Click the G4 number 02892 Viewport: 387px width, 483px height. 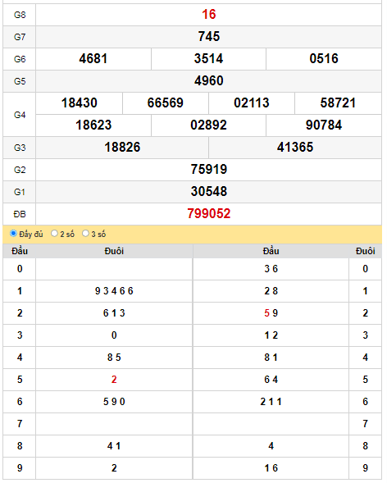coord(208,125)
